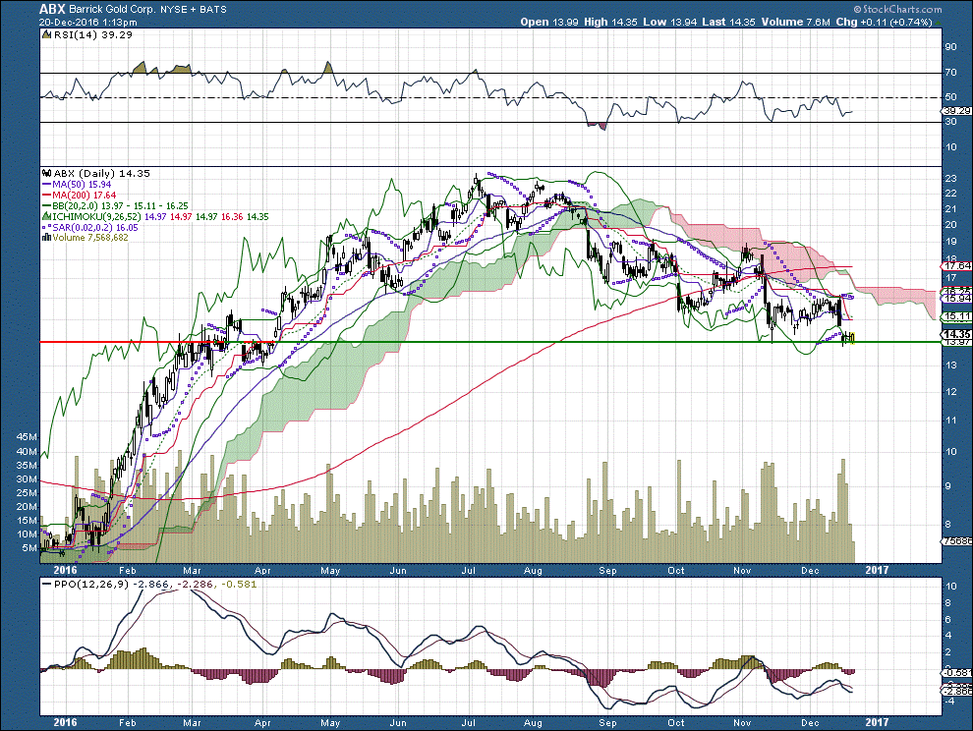
Task: Click the MA(50) 15.94 legend entry
Action: point(77,185)
